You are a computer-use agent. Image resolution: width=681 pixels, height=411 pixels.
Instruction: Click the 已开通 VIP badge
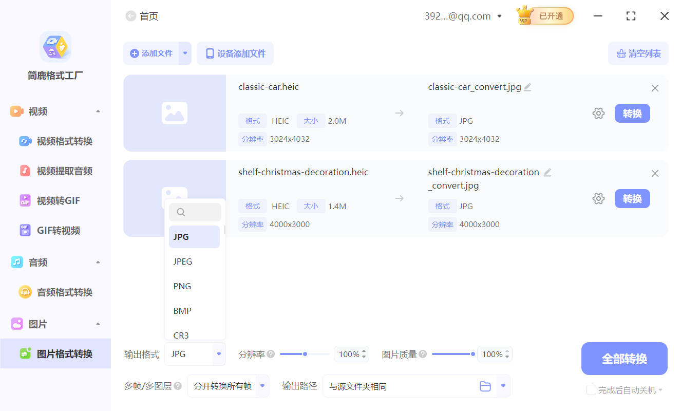point(544,16)
